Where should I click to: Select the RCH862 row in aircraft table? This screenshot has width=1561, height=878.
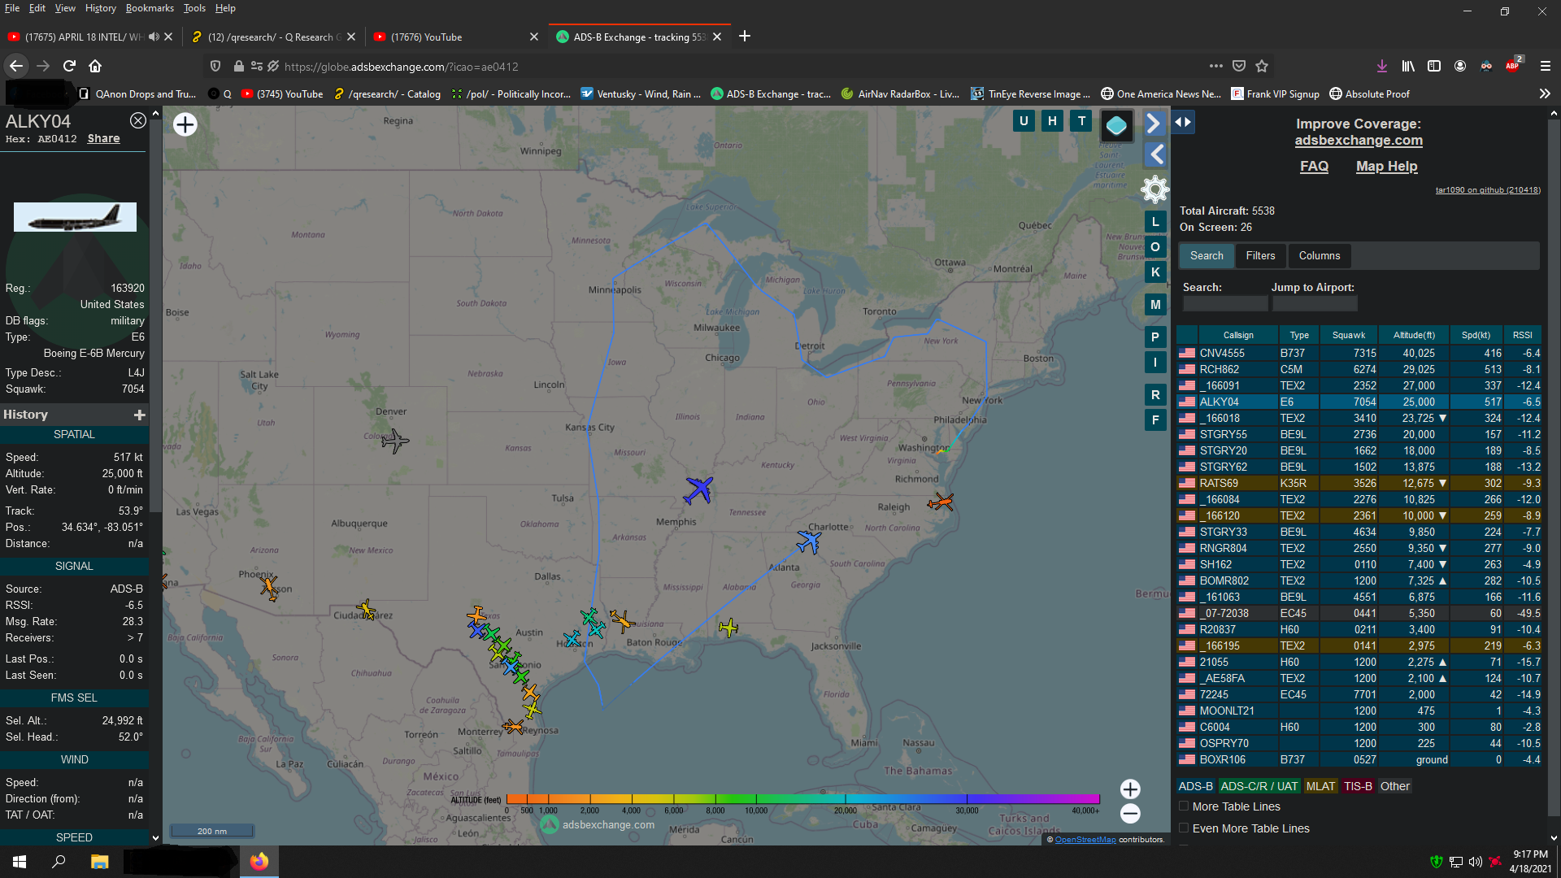pos(1359,369)
